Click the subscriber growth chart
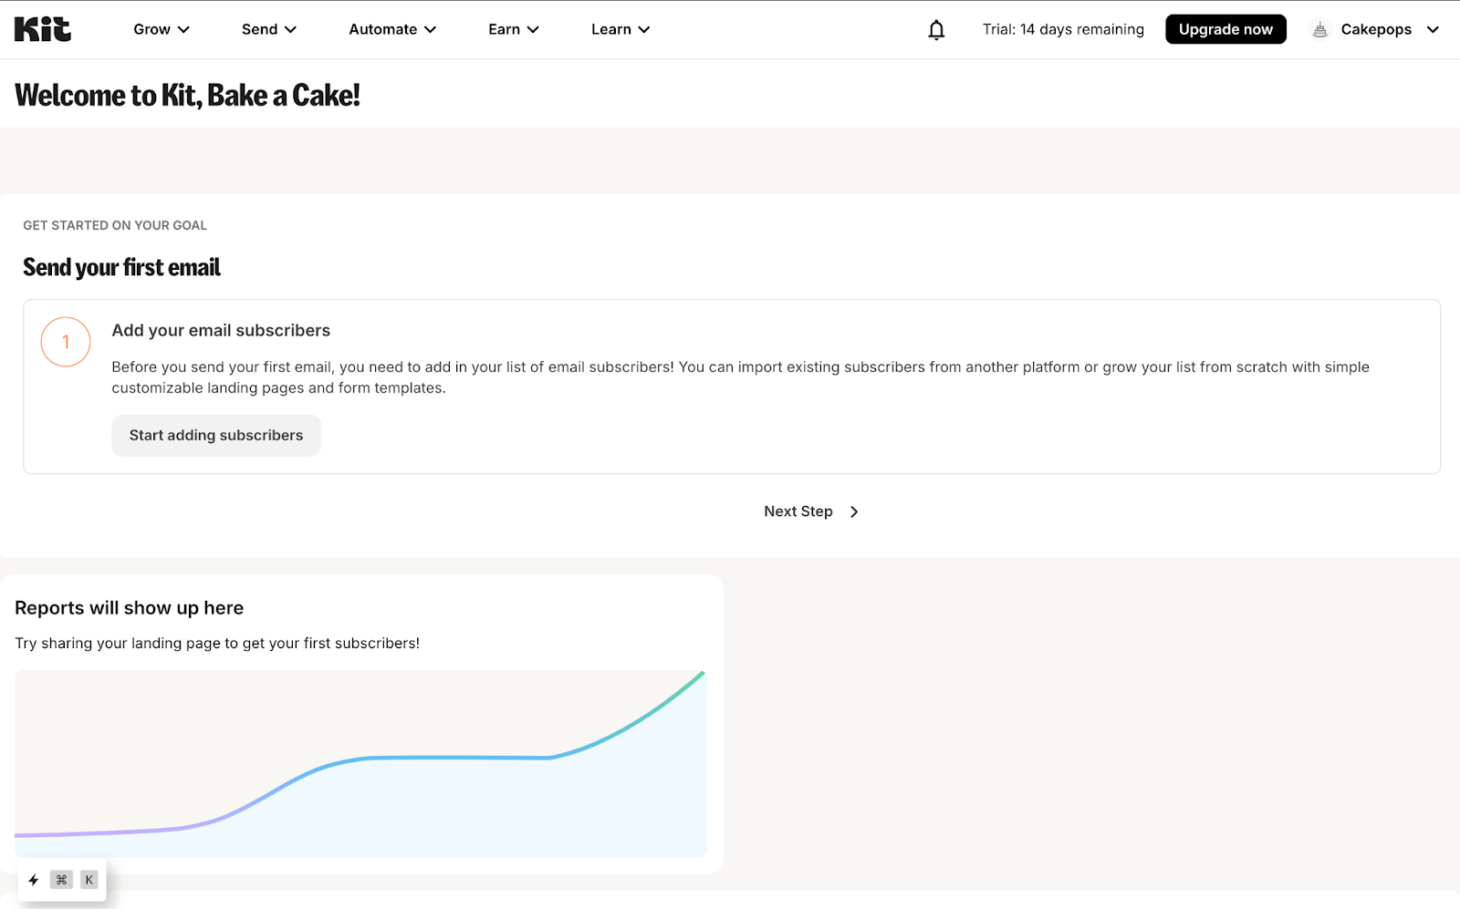The image size is (1460, 909). [360, 764]
